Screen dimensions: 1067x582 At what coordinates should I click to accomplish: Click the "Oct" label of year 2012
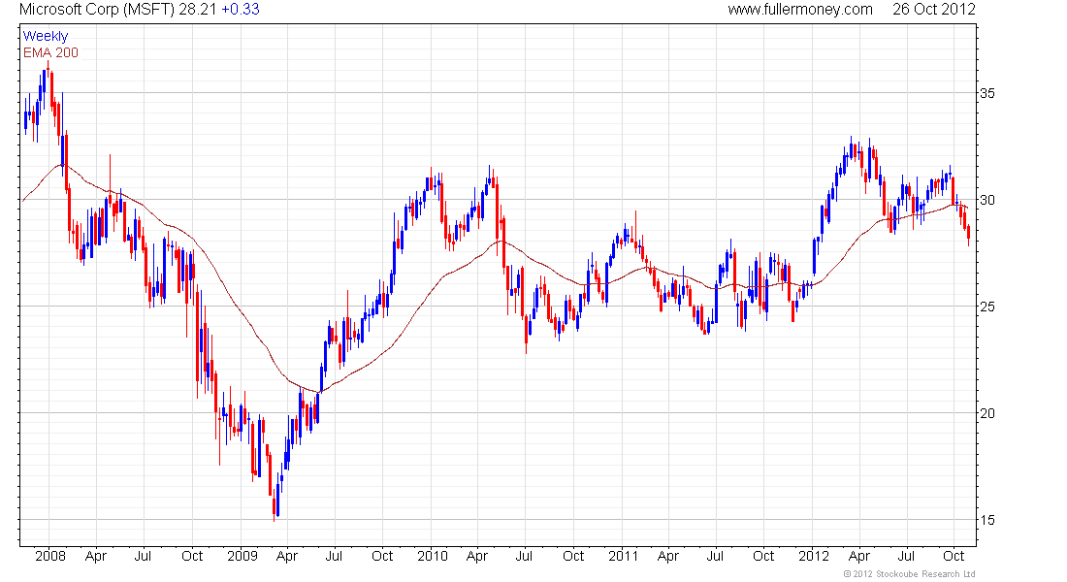pos(954,556)
